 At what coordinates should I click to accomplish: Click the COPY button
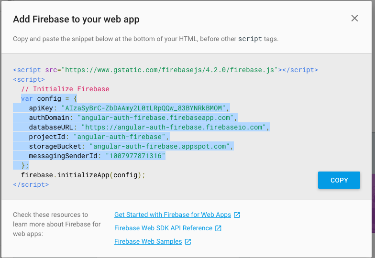click(339, 180)
